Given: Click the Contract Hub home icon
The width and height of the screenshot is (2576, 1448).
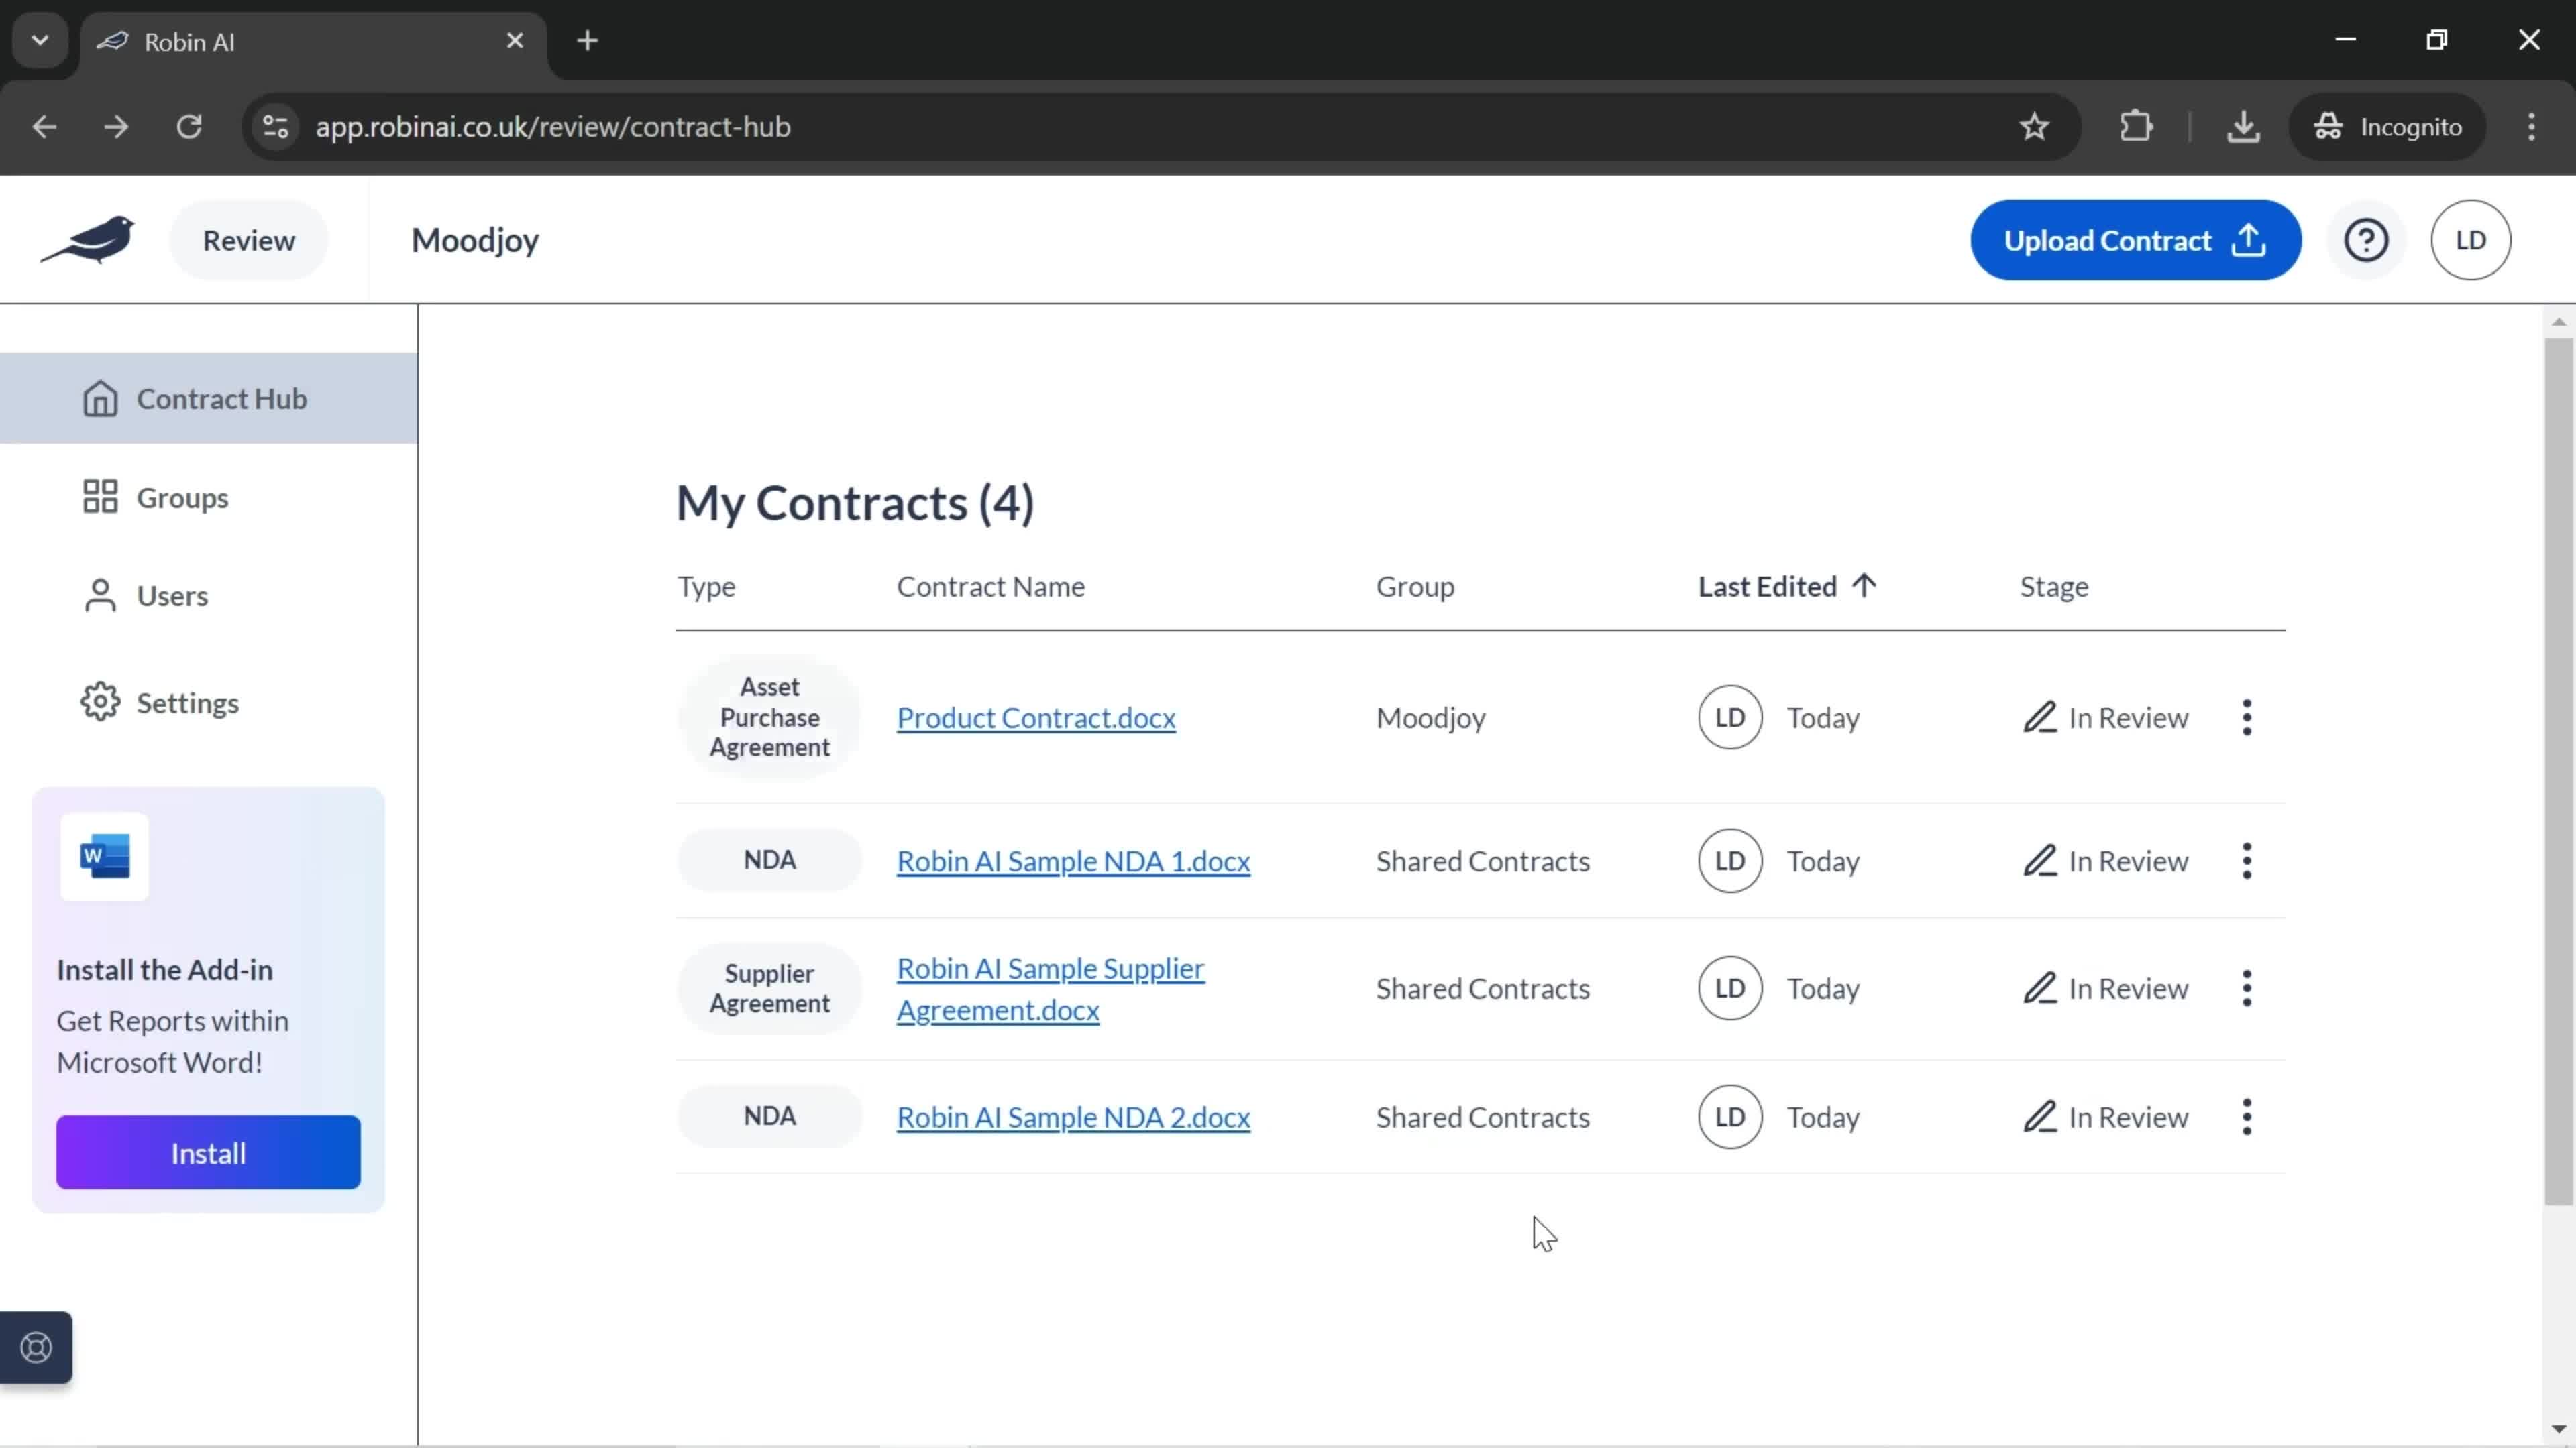Looking at the screenshot, I should 99,396.
